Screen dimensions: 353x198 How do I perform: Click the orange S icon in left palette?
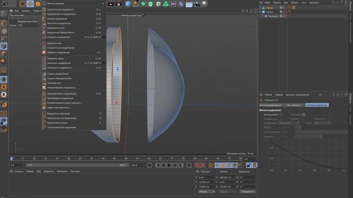4,87
